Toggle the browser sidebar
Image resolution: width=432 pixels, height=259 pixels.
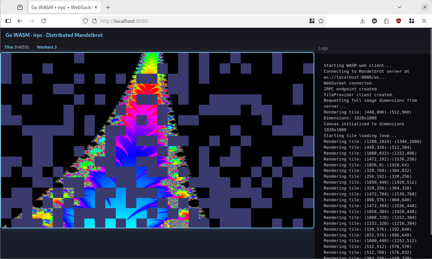9,21
